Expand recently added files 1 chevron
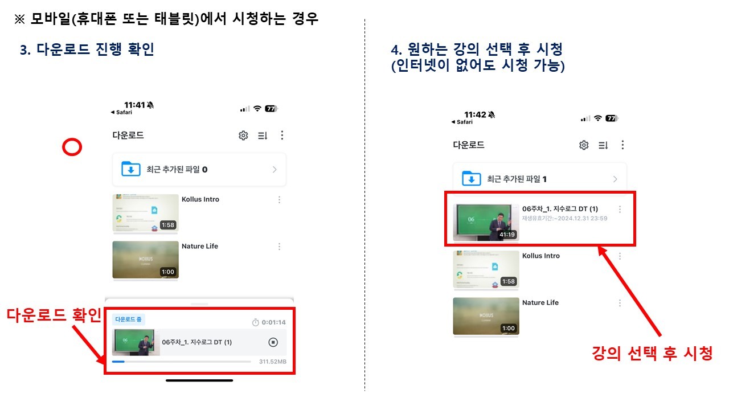 615,179
